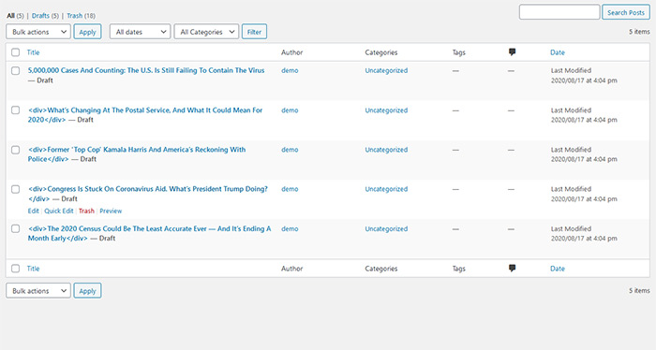Expand the All dates dropdown
Viewport: 656px width, 350px height.
coord(141,32)
